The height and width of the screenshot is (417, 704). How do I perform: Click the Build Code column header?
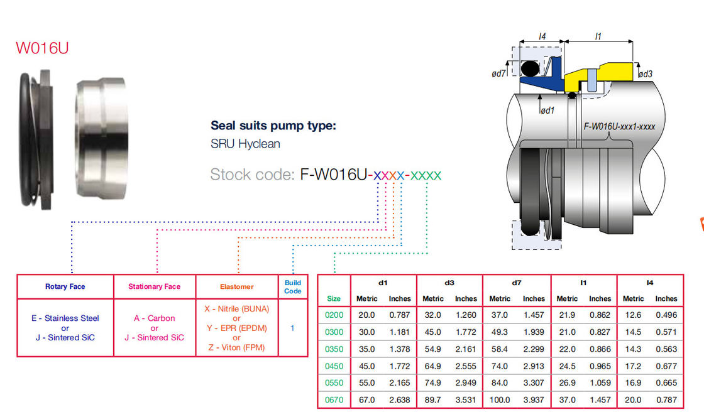293,286
